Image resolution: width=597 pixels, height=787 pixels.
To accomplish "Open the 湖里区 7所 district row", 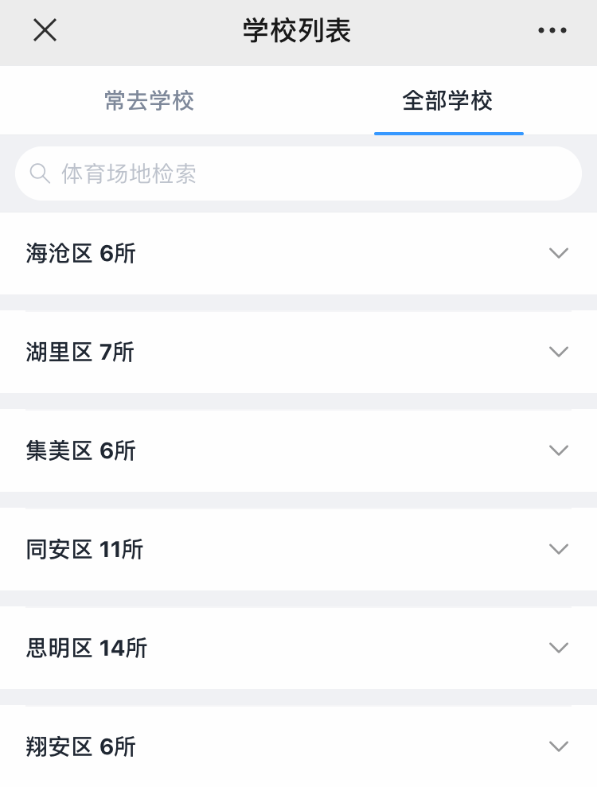I will click(x=298, y=352).
